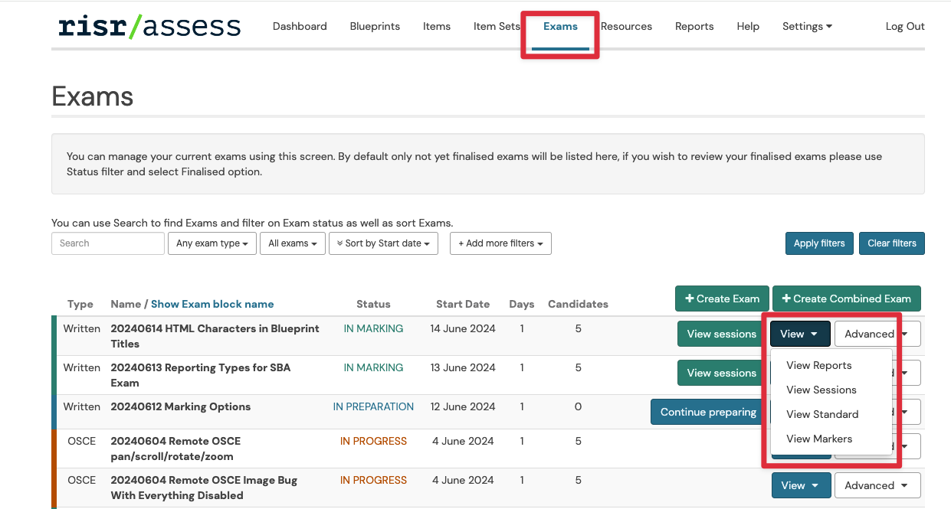Open the Any exam type dropdown
This screenshot has width=951, height=509.
pyautogui.click(x=212, y=243)
